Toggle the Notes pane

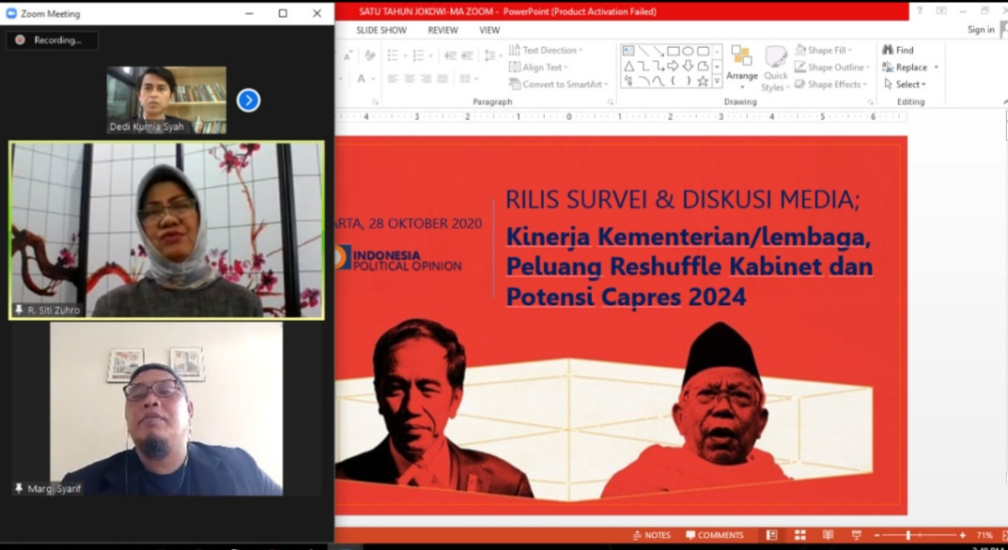[x=651, y=535]
